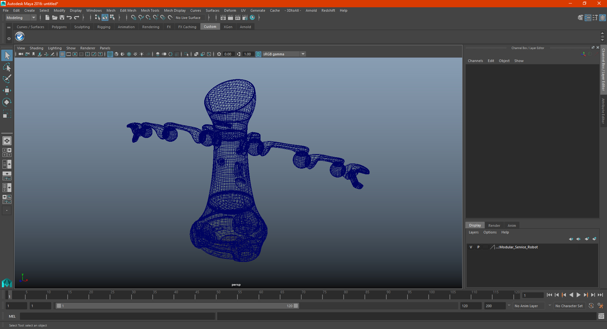The width and height of the screenshot is (607, 329).
Task: Open the Anim layer tab
Action: (512, 226)
